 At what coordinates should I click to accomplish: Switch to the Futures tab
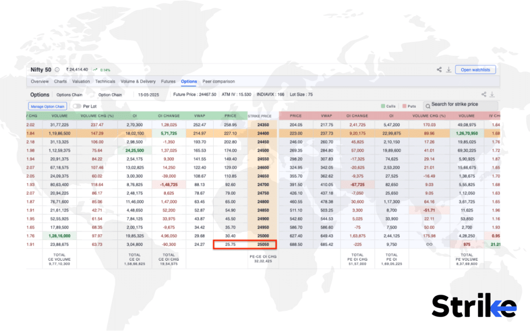(x=168, y=81)
